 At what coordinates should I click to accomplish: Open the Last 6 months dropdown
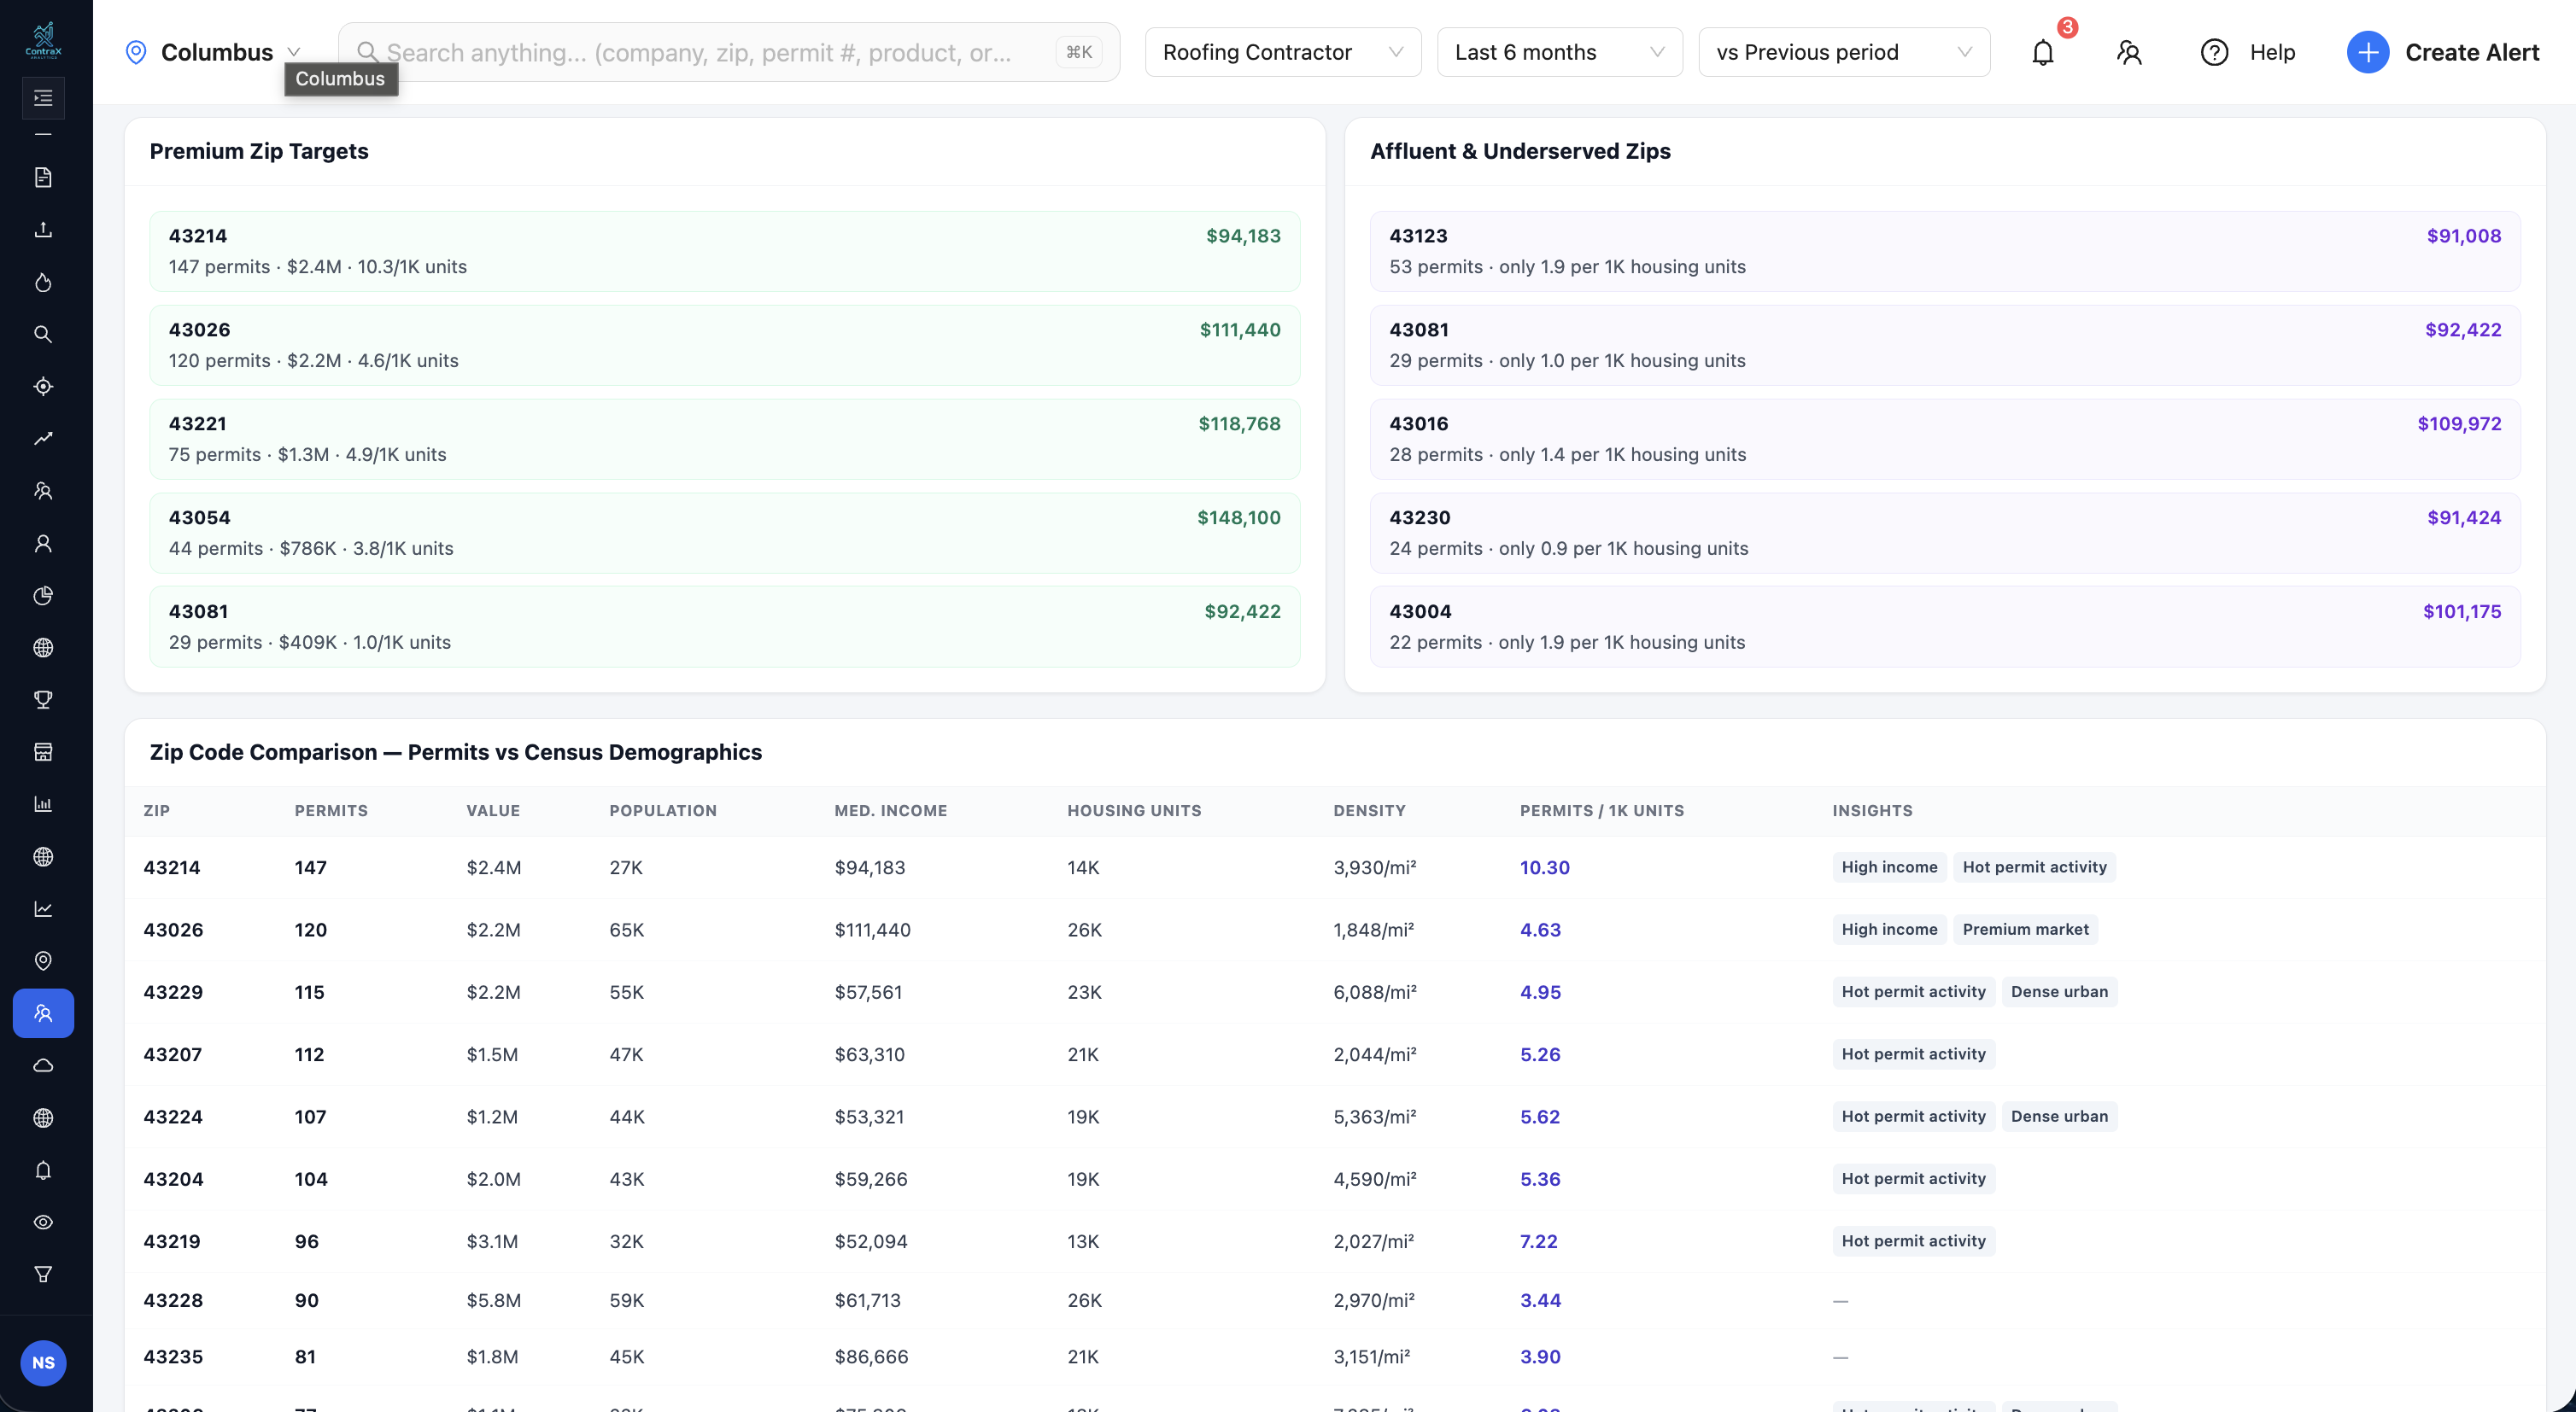pyautogui.click(x=1559, y=52)
